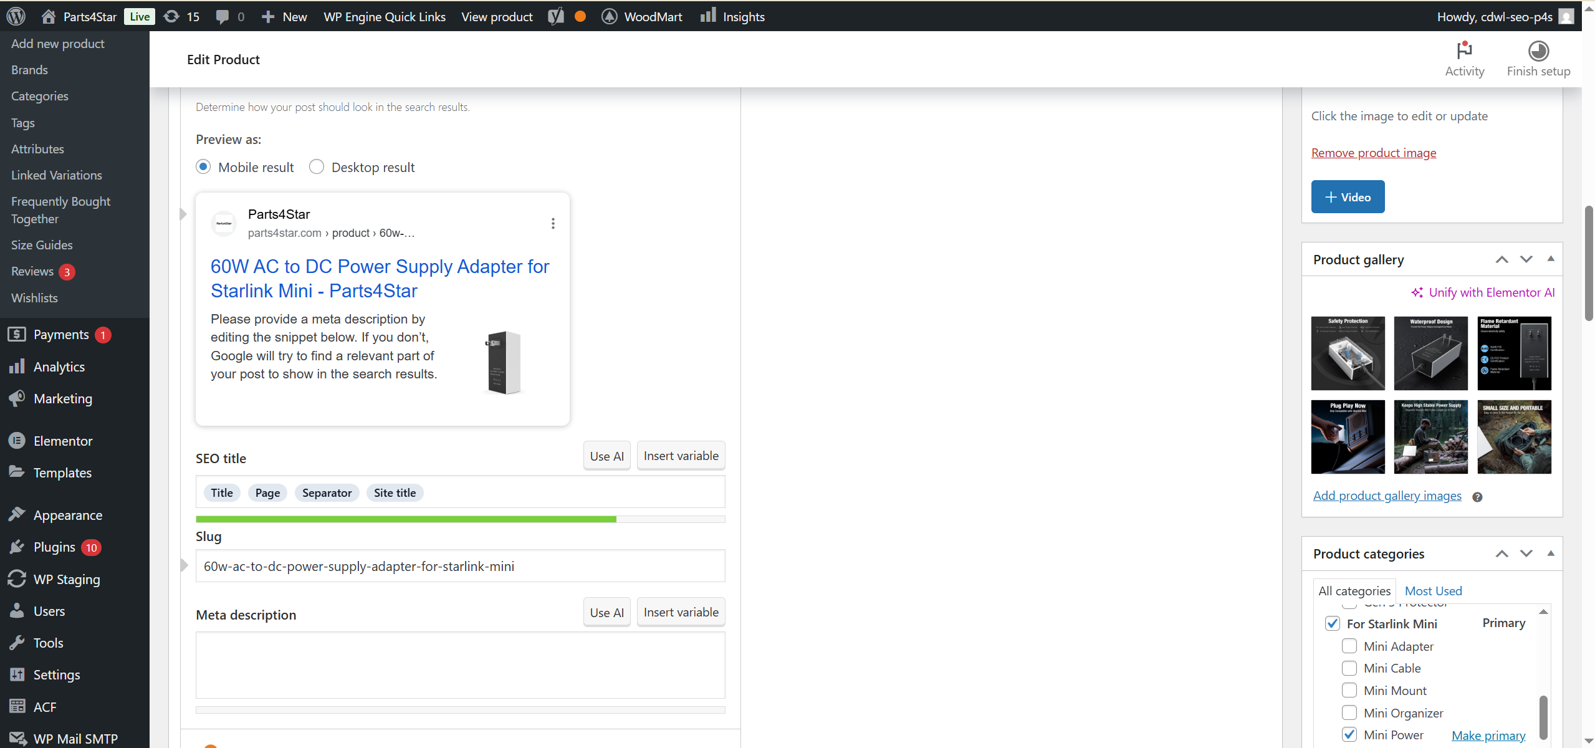
Task: Open the Plugins menu in sidebar
Action: [54, 547]
